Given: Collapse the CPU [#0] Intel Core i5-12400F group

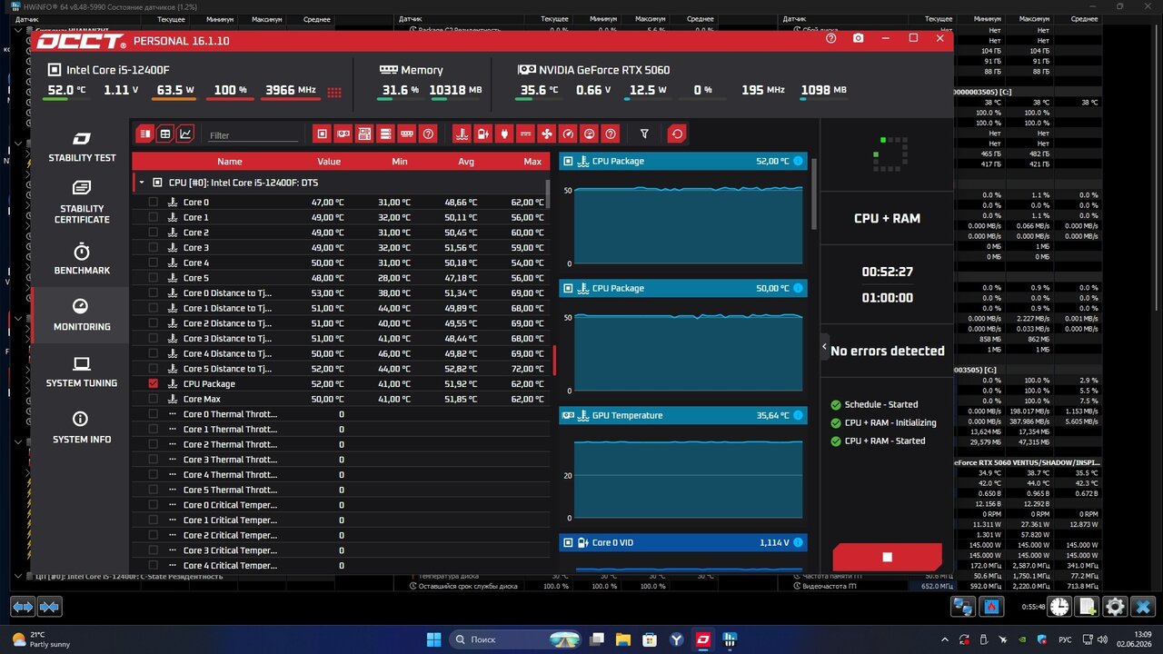Looking at the screenshot, I should [141, 183].
